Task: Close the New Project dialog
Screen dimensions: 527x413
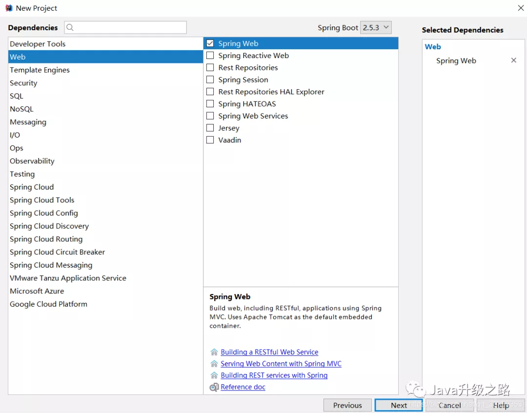Action: (521, 8)
